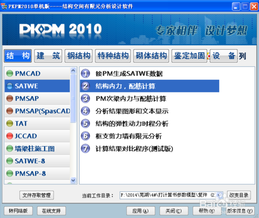Screen dimensions: 259x218
Task: Click the PKPM app icon in title bar
Action: pyautogui.click(x=4, y=6)
